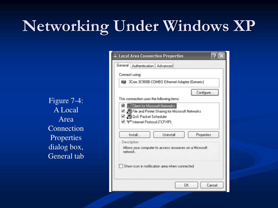Click the Figure 7-4 caption text
Image resolution: width=278 pixels, height=208 pixels.
click(66, 128)
